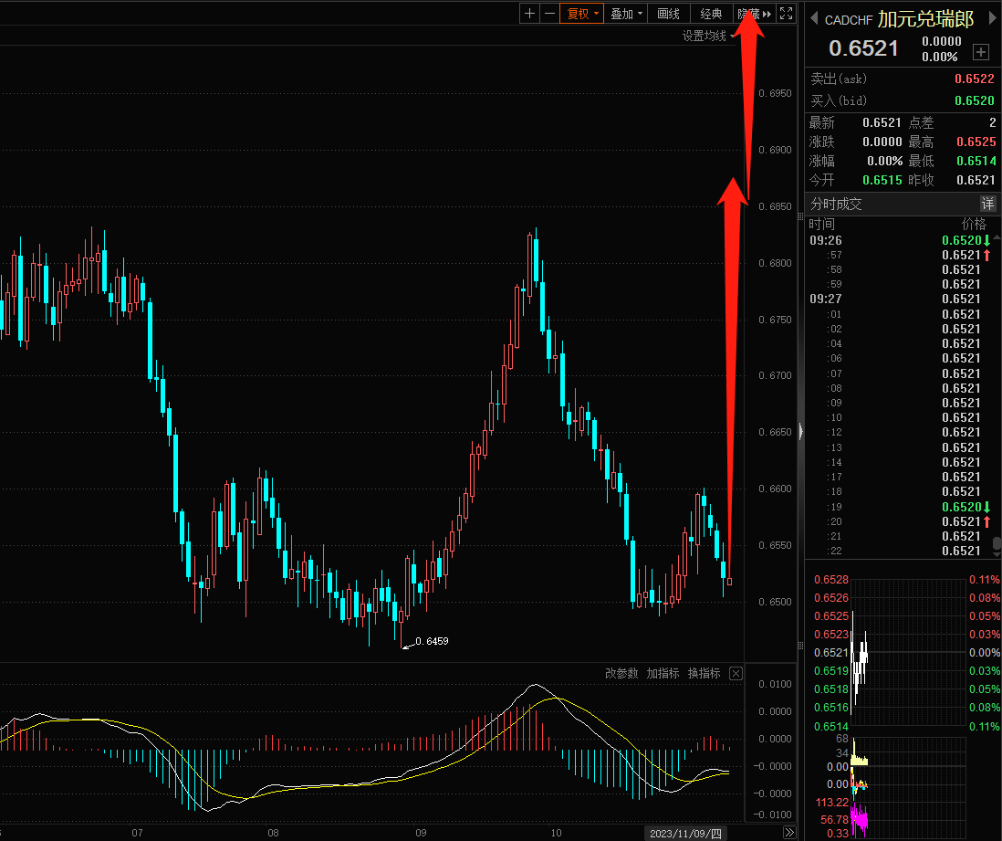The width and height of the screenshot is (1002, 841).
Task: Jump to latest candles arrow icon
Action: 789,832
